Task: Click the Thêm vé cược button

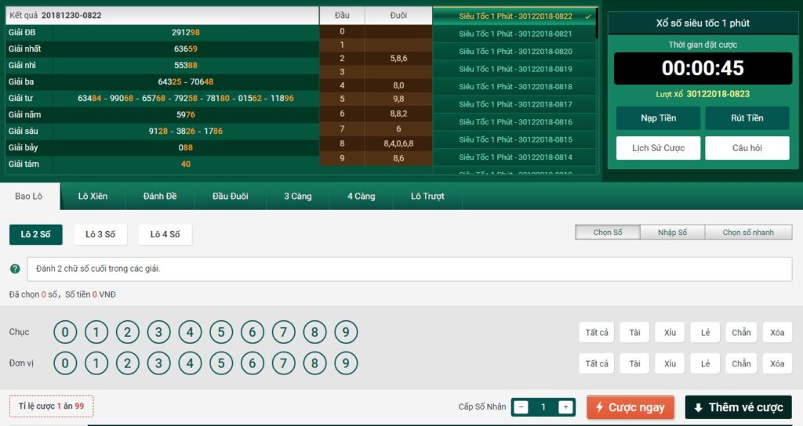Action: click(x=738, y=407)
